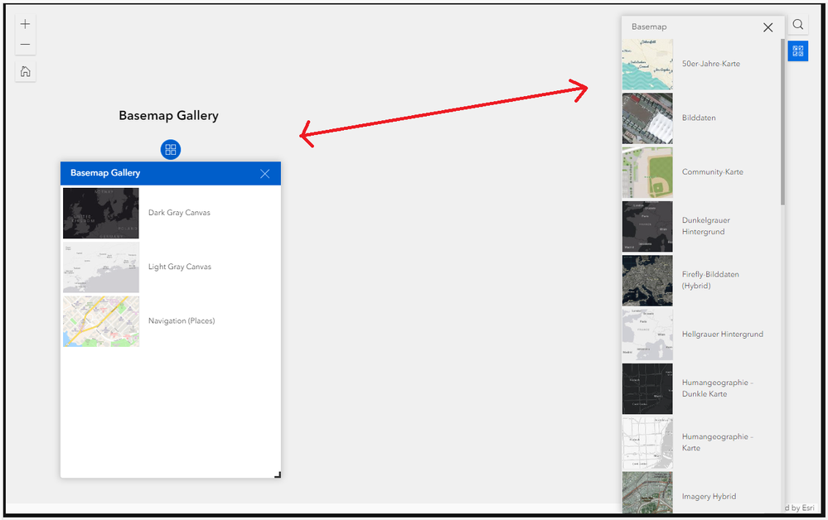Apply the Bilddaten imagery basemap
828x520 pixels.
pyautogui.click(x=700, y=118)
